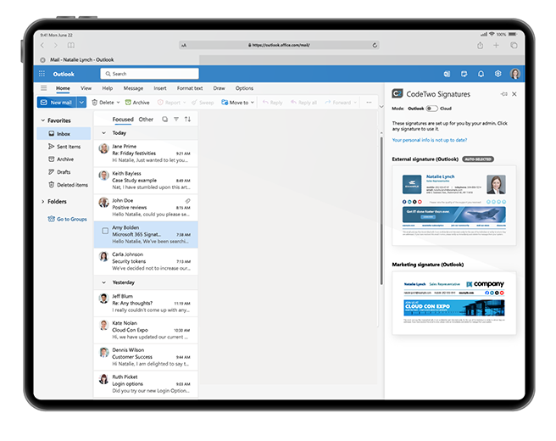Open the Home ribbon tab
Image resolution: width=556 pixels, height=441 pixels.
(63, 88)
